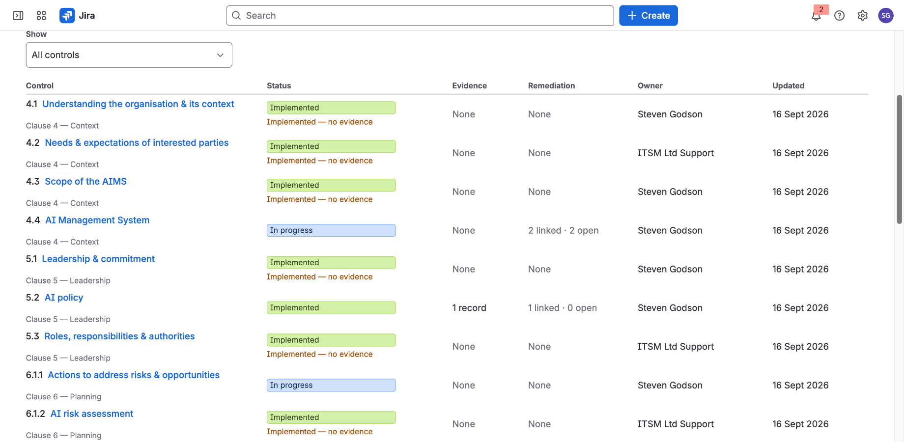
Task: Open AI policy control
Action: point(64,298)
